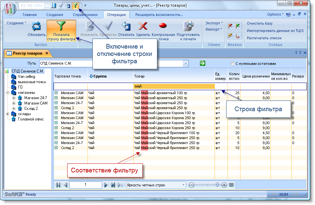Switch to the Справочники ribbon tab
Viewport: 315px width, 205px height.
click(85, 15)
